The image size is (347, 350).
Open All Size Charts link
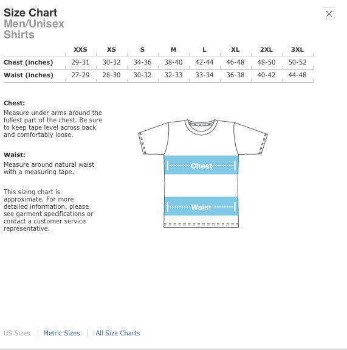[118, 333]
